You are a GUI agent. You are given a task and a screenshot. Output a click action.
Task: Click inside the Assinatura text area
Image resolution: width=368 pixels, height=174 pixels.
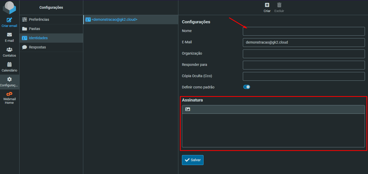[273, 130]
